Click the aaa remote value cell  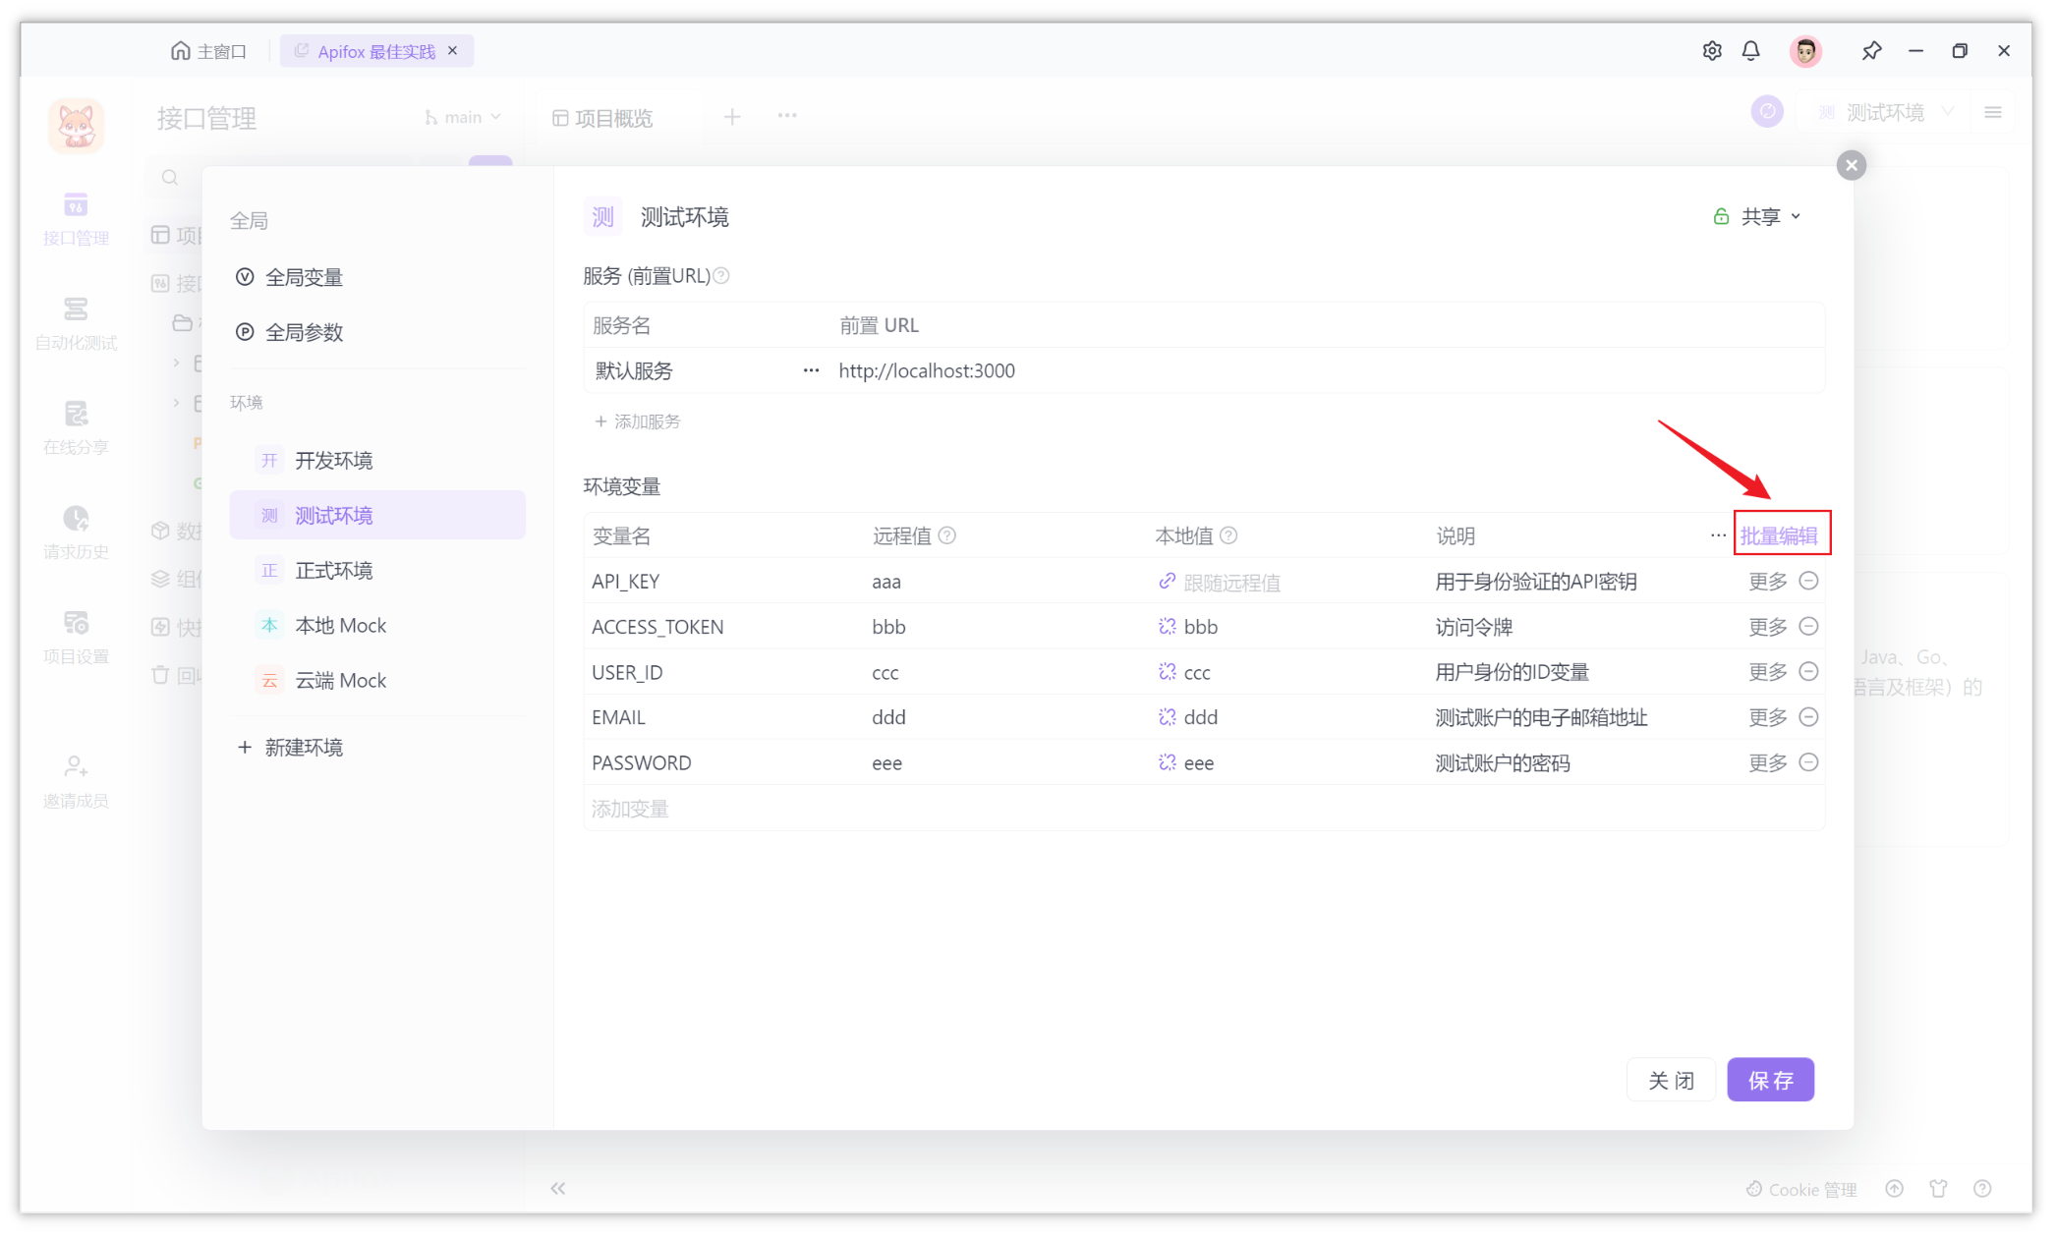tap(886, 582)
